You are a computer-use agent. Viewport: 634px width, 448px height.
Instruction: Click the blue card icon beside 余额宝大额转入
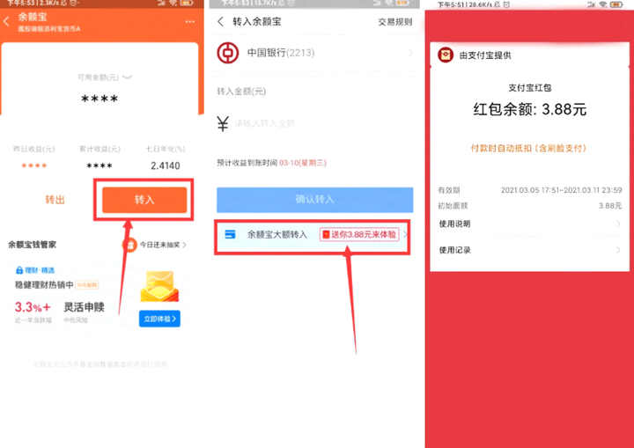tap(231, 234)
